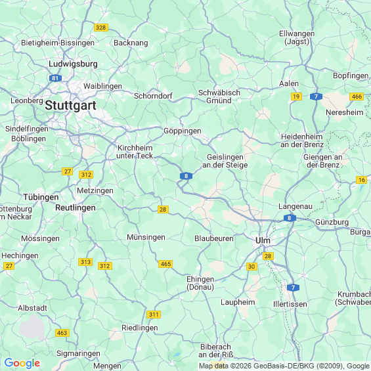Click the 19 road shield near Aalen
The image size is (371, 371).
296,97
